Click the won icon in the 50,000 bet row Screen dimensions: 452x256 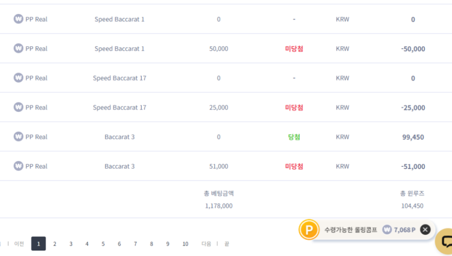18,48
